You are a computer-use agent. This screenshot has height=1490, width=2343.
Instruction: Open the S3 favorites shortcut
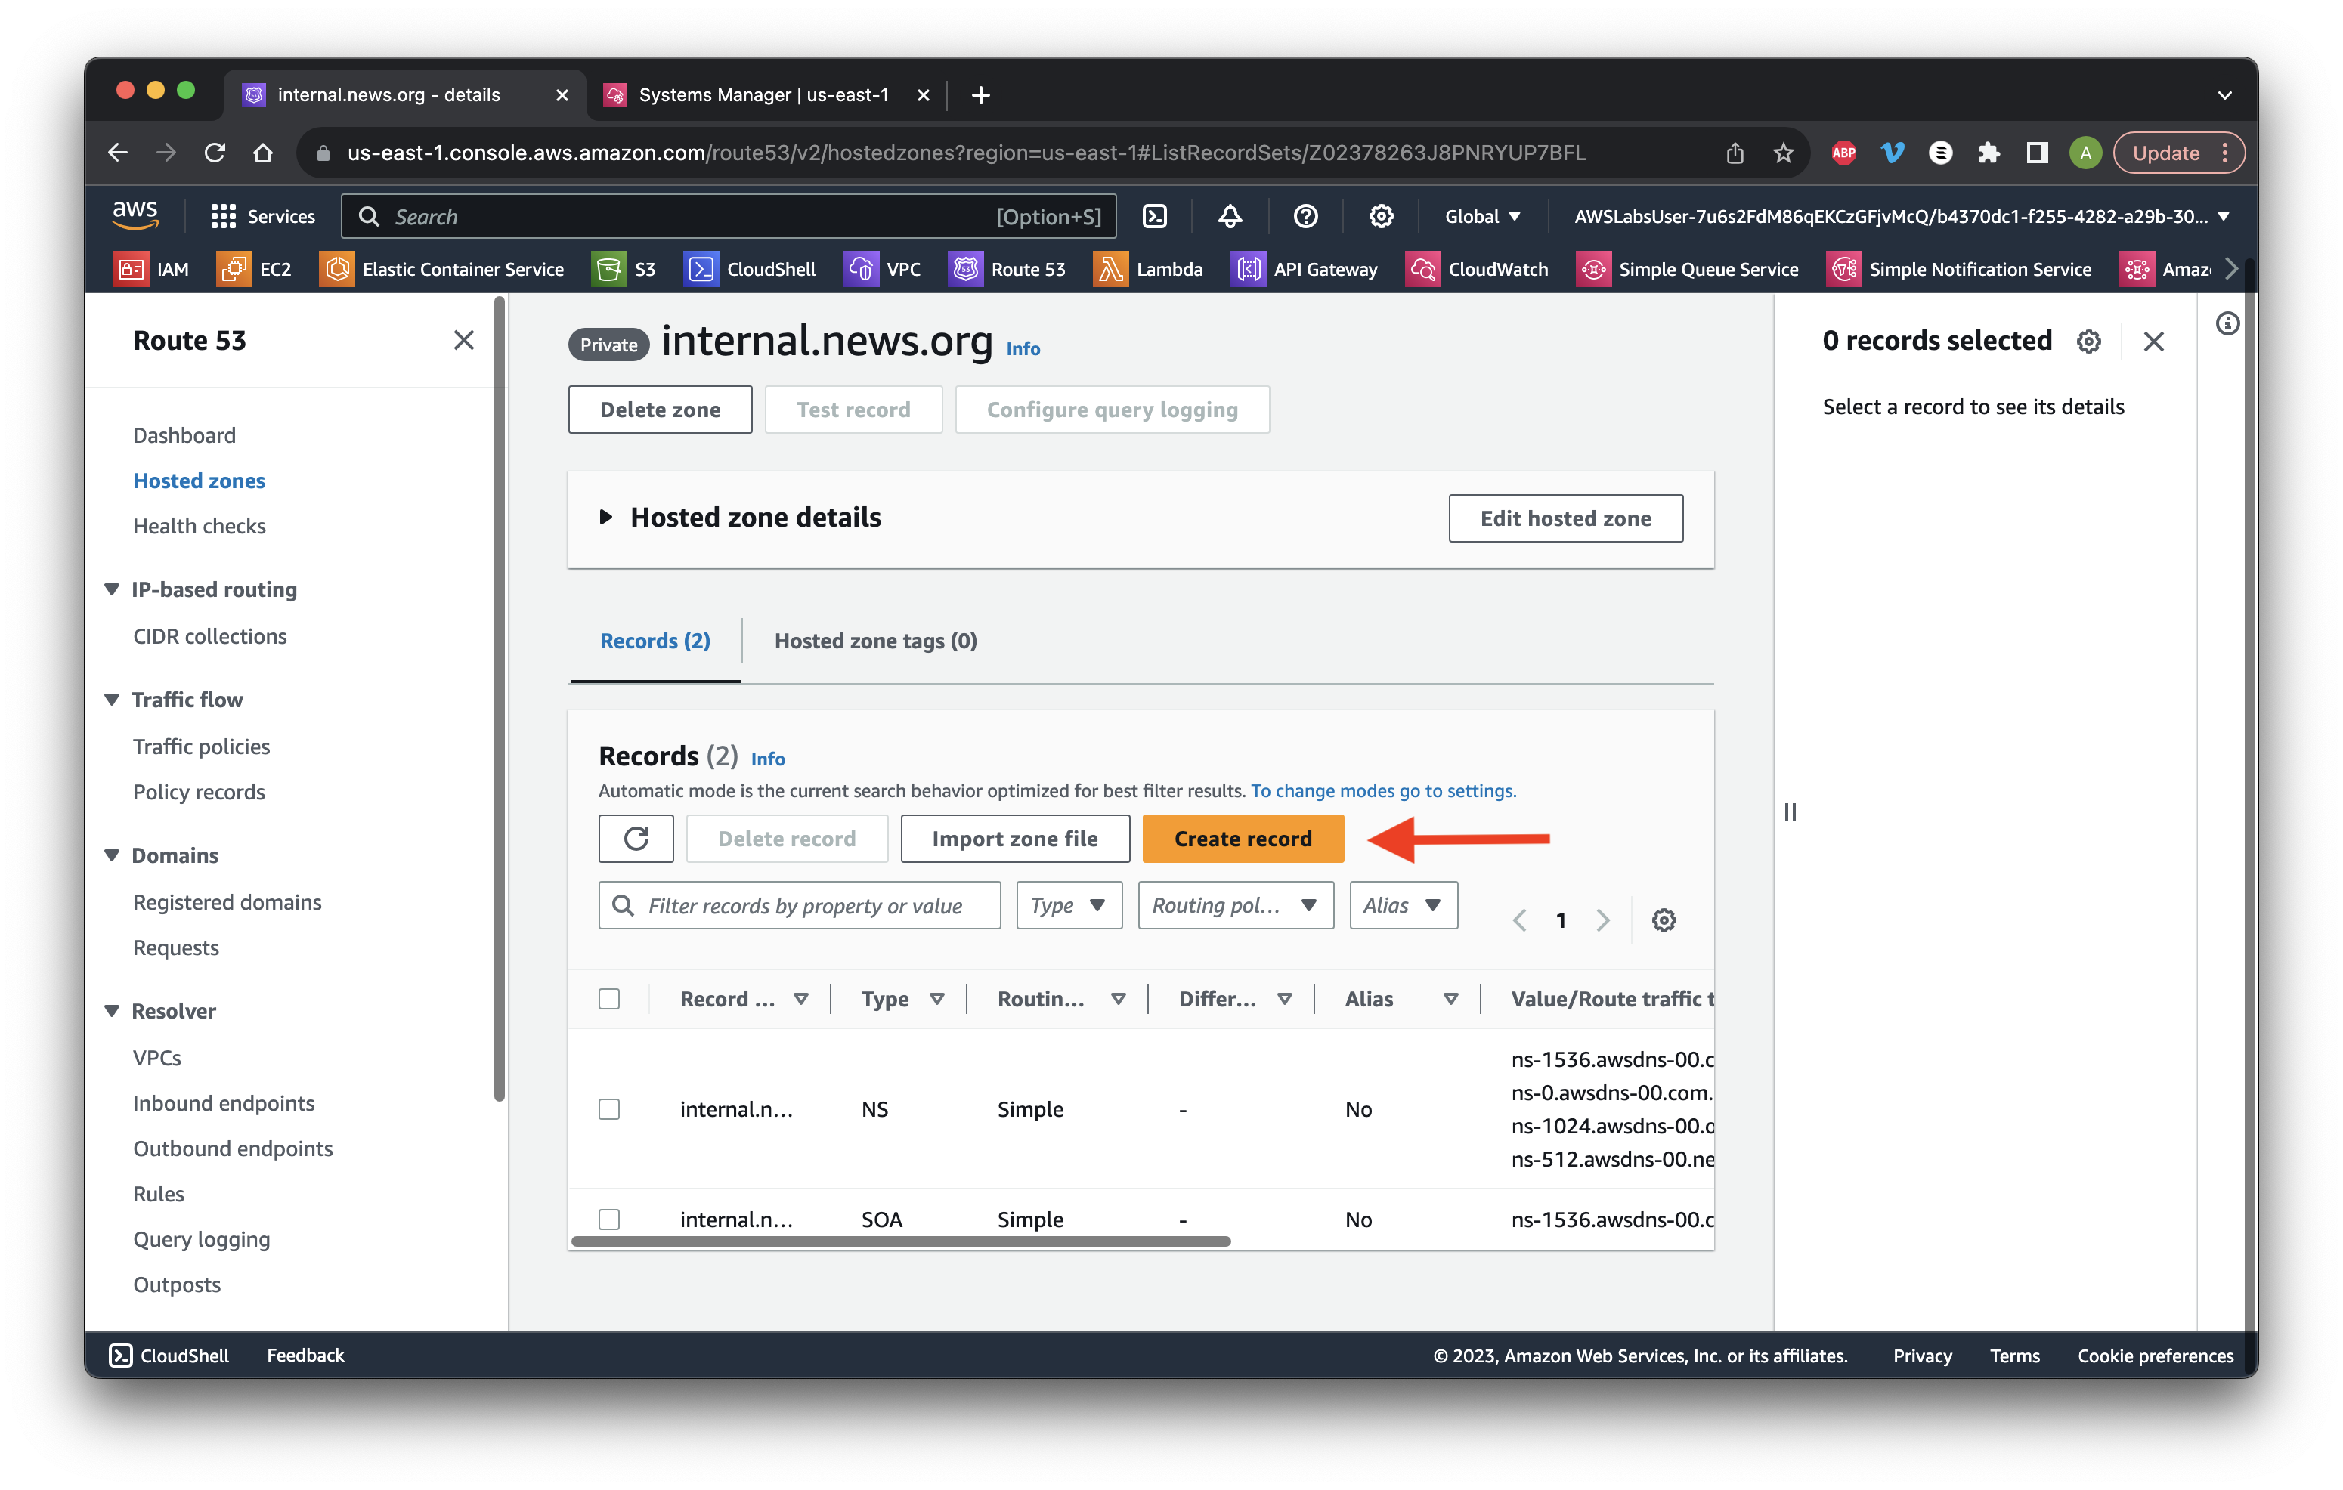[x=624, y=270]
